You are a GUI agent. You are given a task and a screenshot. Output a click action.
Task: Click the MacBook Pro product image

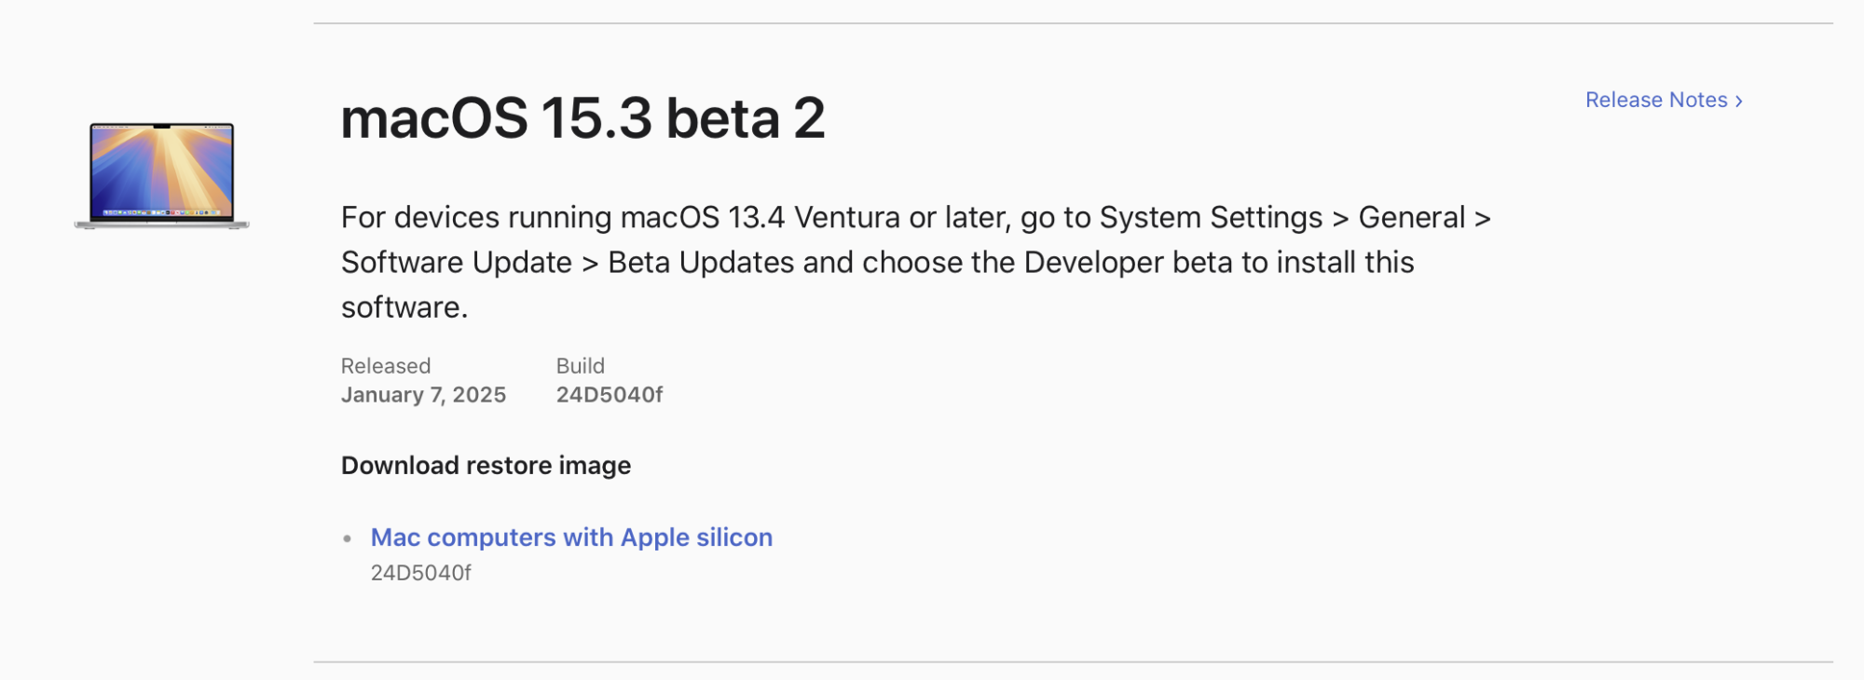tap(162, 175)
